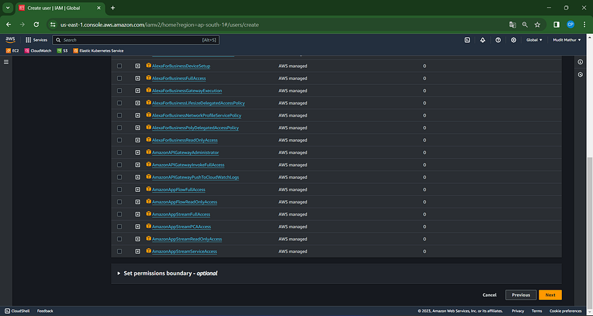Open CloudShell in the footer

coord(18,311)
